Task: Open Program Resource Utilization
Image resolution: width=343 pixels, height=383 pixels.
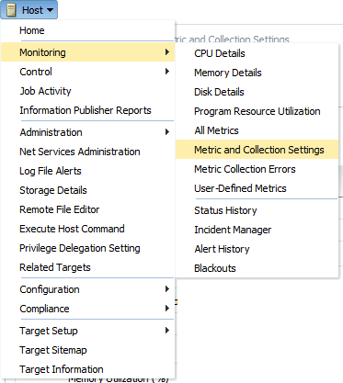Action: (257, 111)
